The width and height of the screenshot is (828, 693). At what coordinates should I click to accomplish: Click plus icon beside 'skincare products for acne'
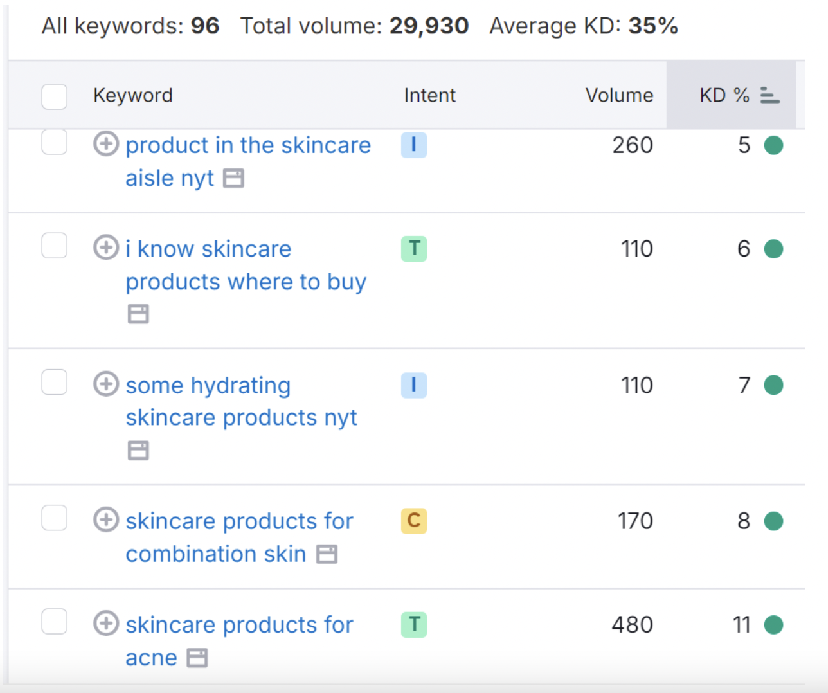point(106,623)
